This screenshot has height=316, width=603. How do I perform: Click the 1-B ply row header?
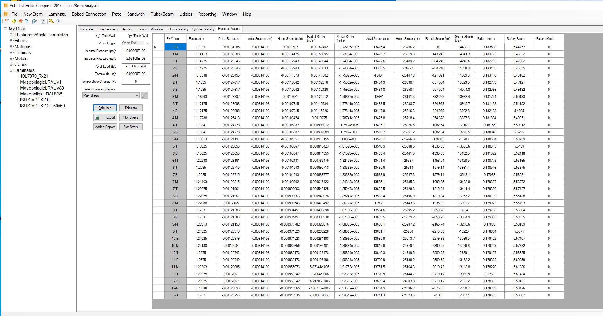click(x=175, y=47)
